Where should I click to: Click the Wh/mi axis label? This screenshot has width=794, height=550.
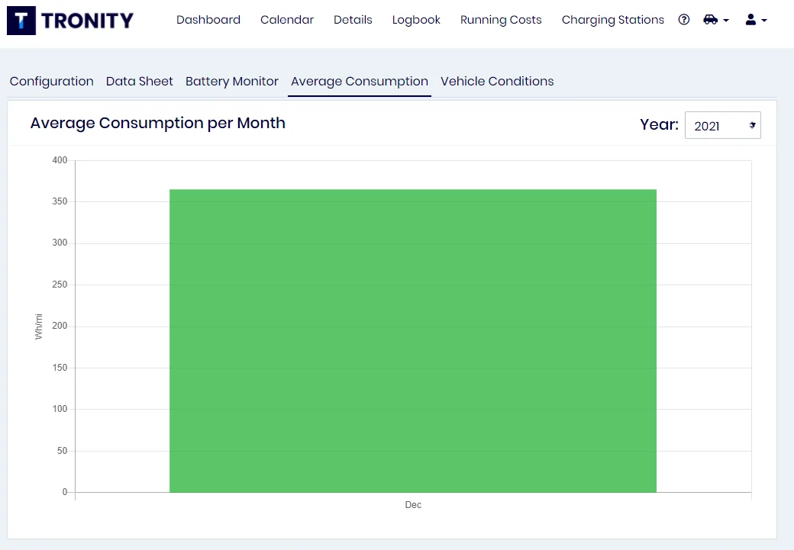[x=39, y=326]
